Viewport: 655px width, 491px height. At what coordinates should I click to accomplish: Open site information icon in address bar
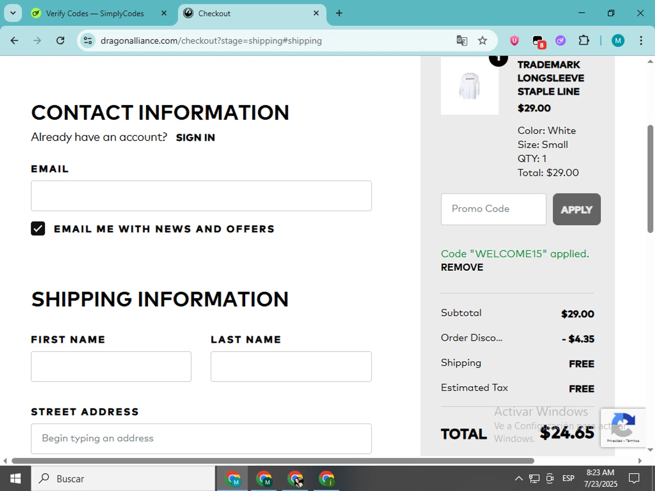point(88,41)
